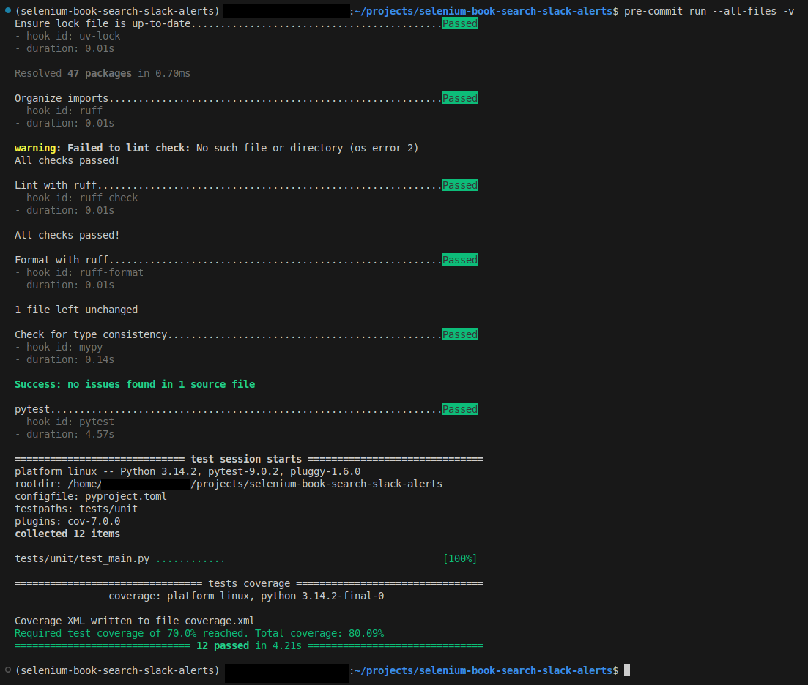808x685 pixels.
Task: Click the green Success: no issues found message
Action: [135, 384]
